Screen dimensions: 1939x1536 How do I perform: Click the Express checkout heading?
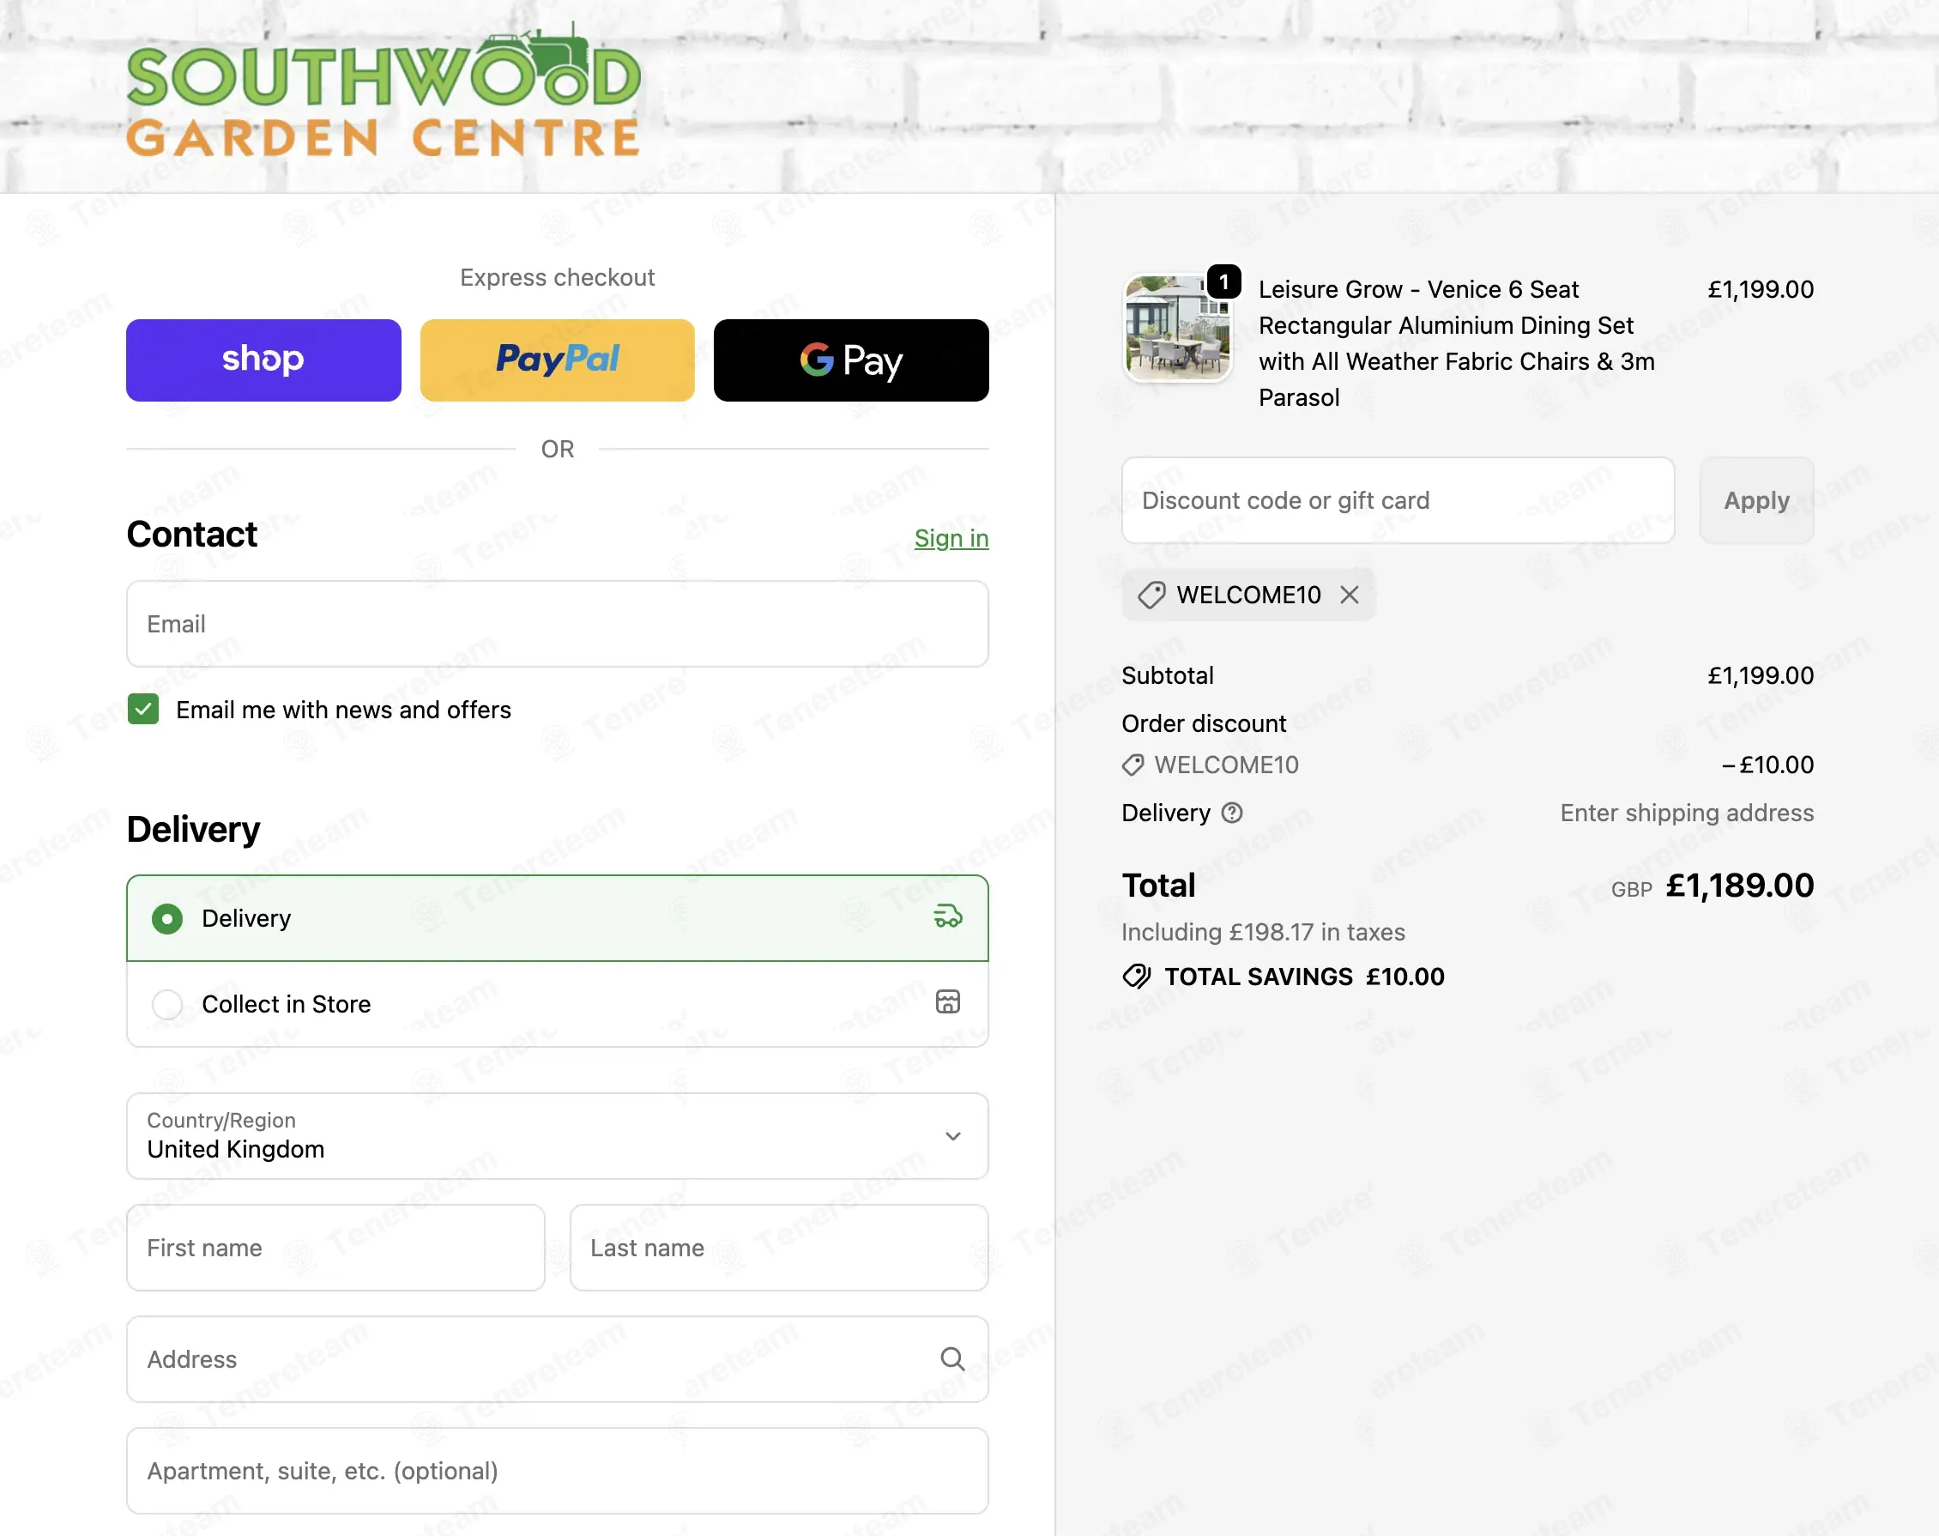(x=558, y=278)
